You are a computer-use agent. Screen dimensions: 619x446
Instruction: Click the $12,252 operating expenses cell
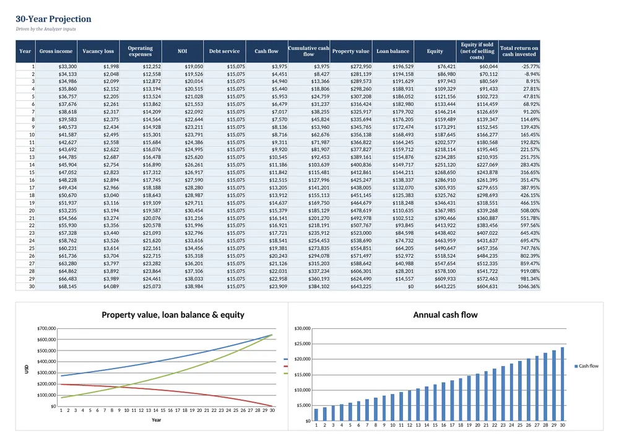(141, 66)
